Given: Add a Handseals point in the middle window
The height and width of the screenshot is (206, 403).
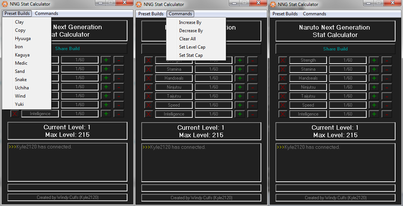Looking at the screenshot, I should [240, 78].
